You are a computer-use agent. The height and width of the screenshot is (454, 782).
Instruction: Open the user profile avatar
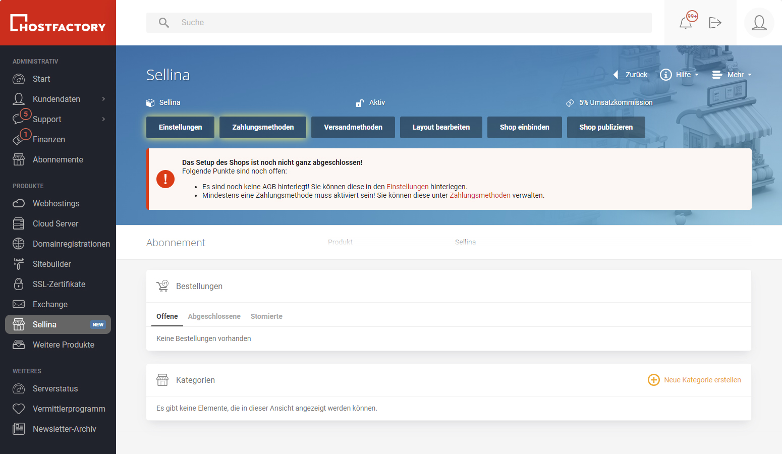click(759, 23)
